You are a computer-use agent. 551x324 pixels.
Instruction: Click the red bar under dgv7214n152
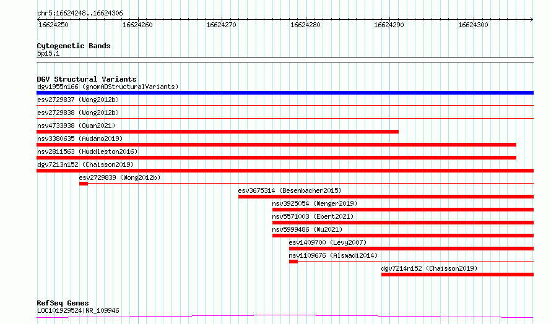pyautogui.click(x=457, y=275)
